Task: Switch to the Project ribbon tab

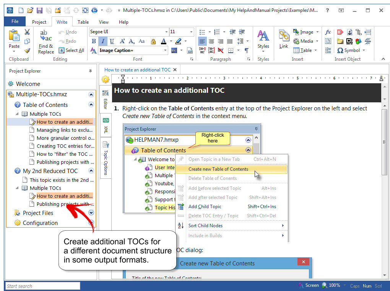Action: [39, 22]
